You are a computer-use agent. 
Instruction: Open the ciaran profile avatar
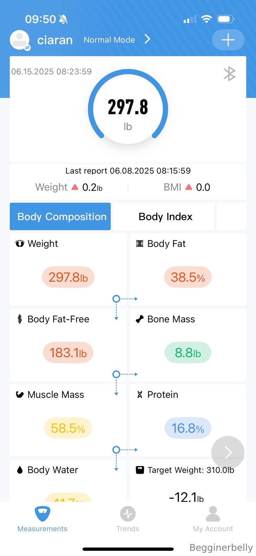20,40
